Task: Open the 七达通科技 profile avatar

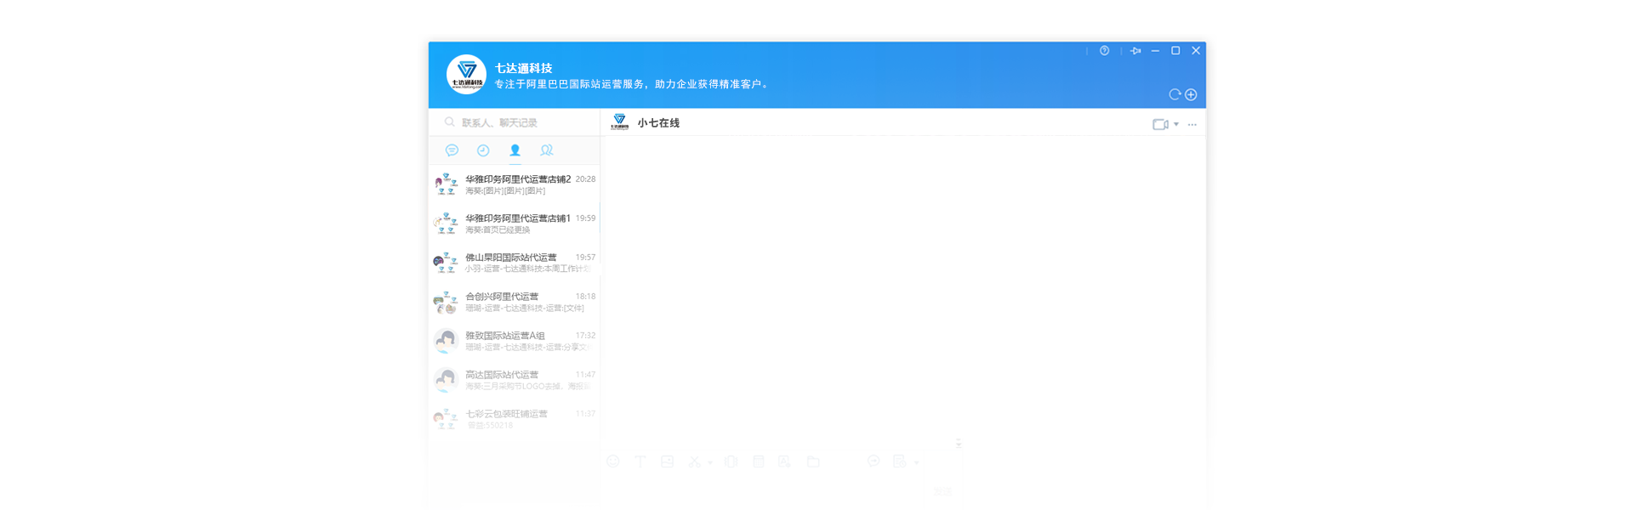Action: pyautogui.click(x=466, y=75)
